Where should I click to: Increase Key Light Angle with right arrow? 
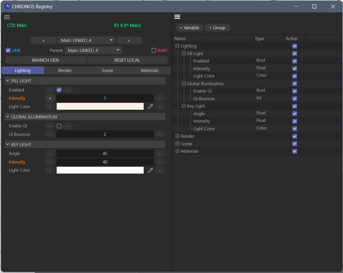(160, 154)
